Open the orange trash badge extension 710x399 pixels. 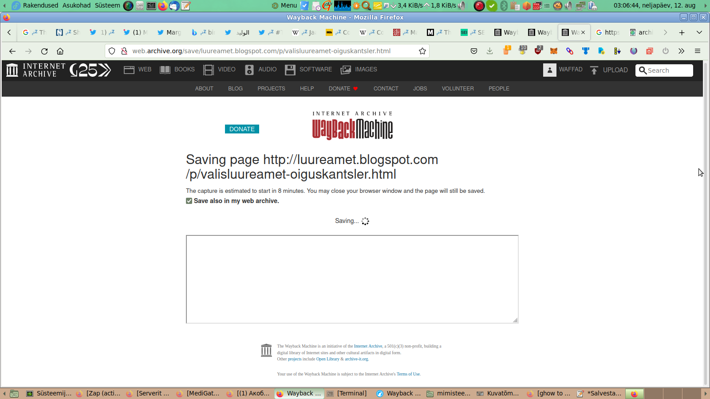click(x=507, y=51)
